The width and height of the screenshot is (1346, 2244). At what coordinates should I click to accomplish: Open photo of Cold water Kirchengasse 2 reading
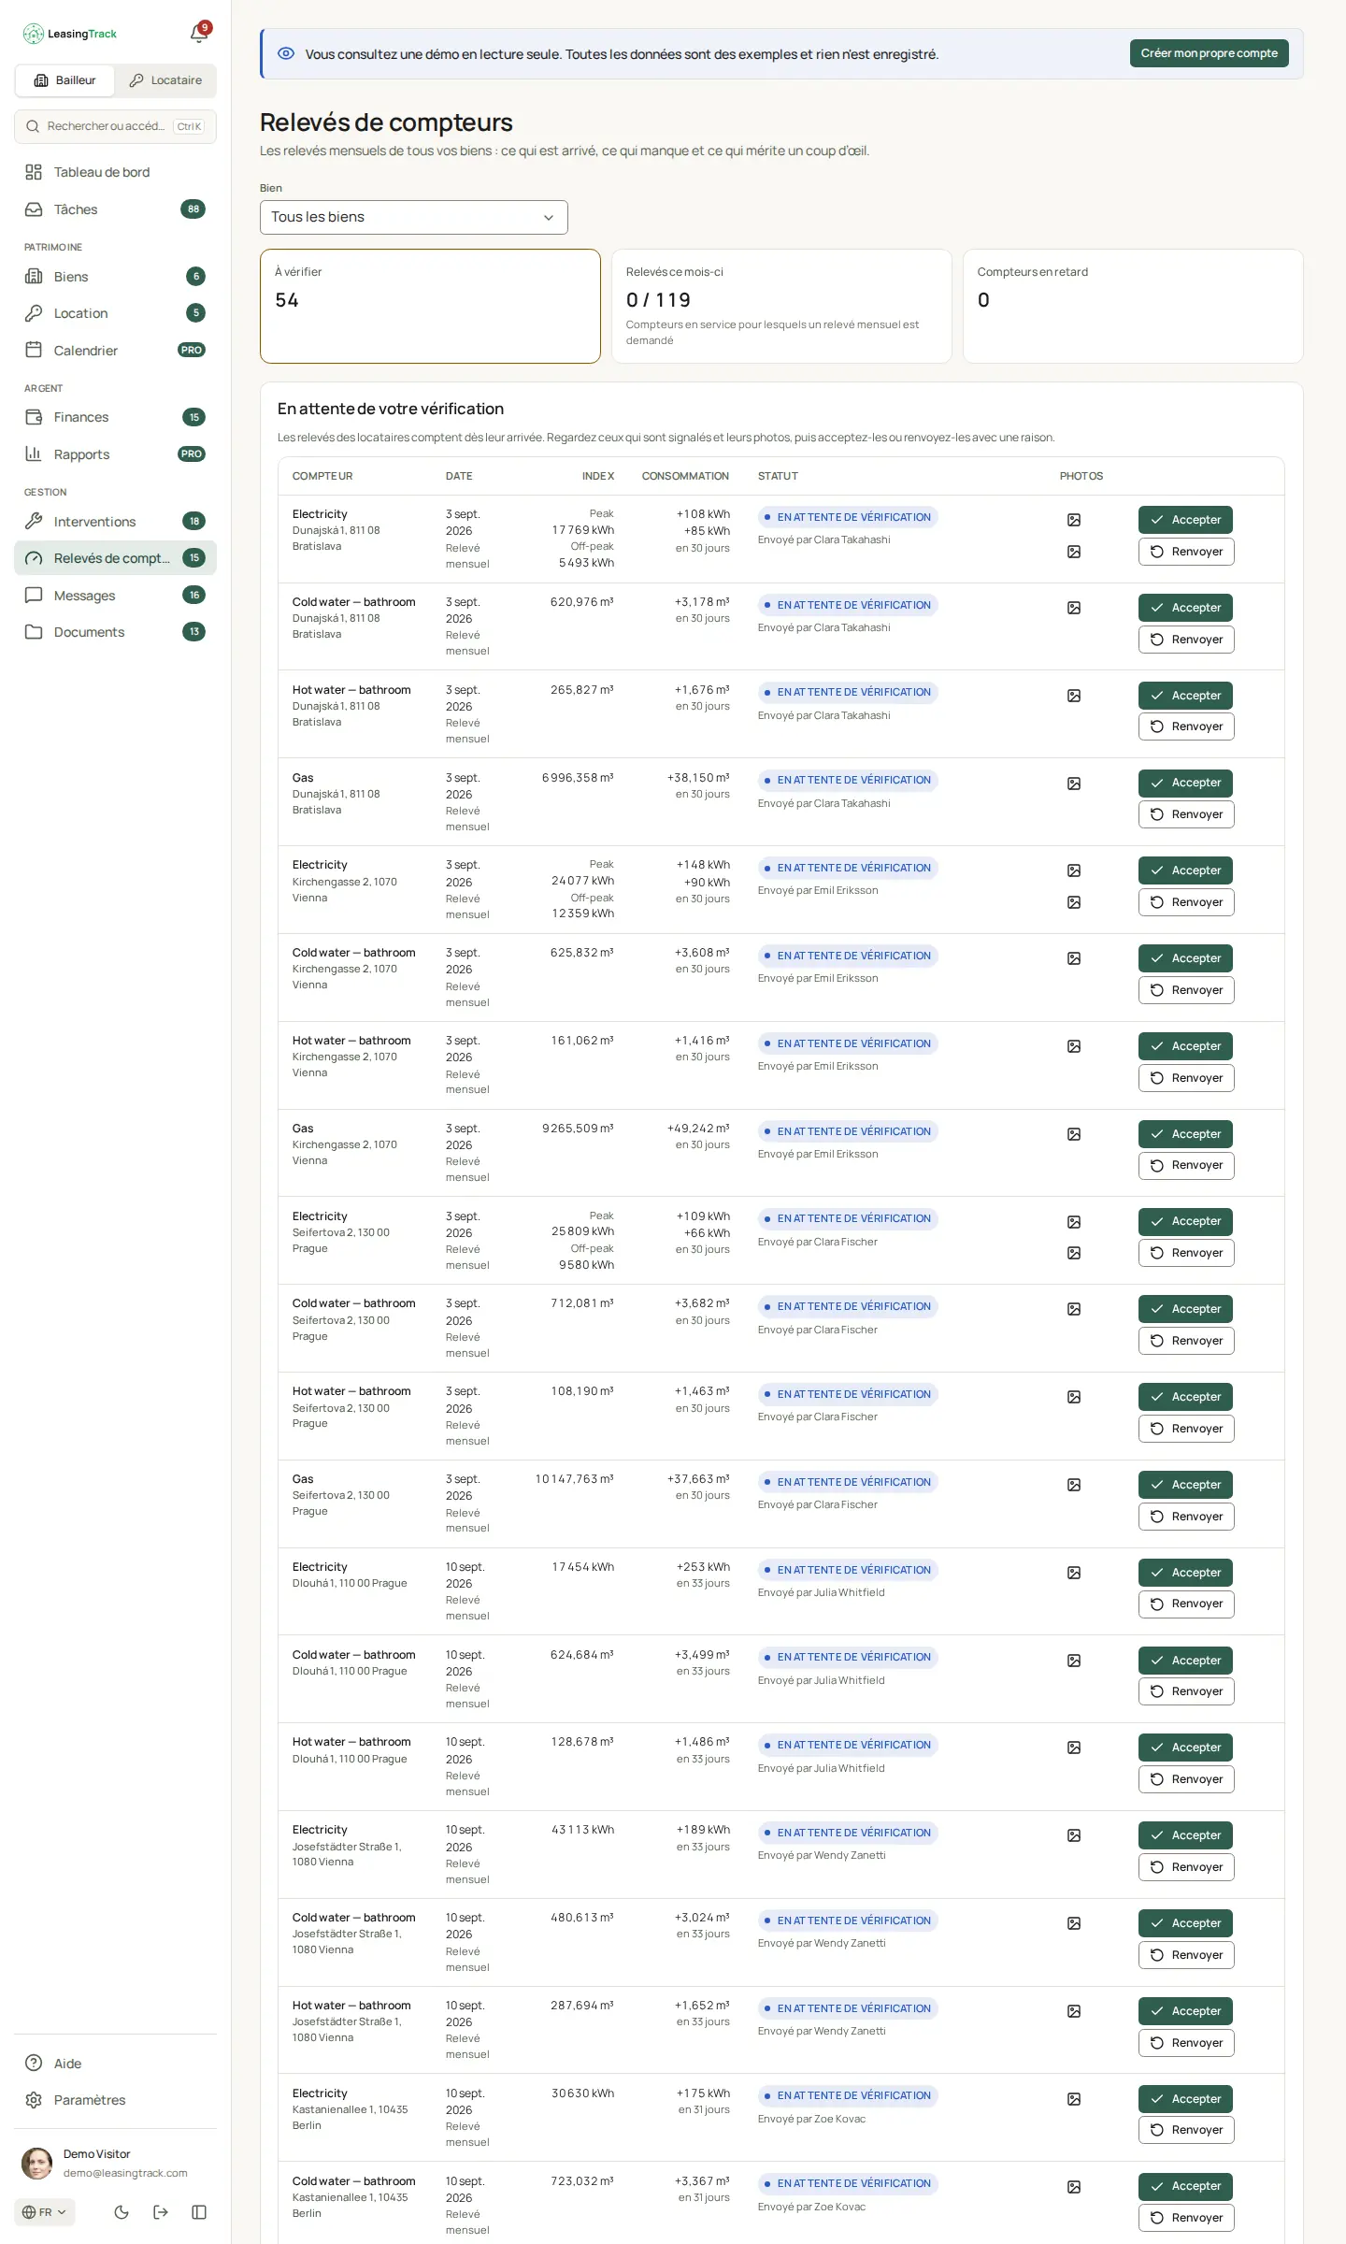[1074, 958]
